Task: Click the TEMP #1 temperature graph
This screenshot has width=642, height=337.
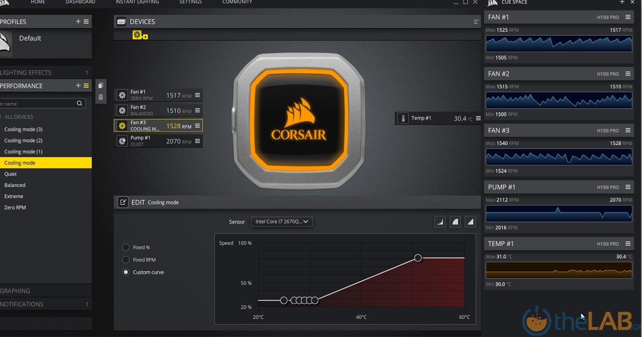Action: tap(559, 270)
